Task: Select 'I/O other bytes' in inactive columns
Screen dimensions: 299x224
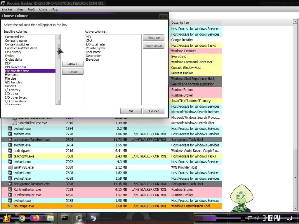Action: pos(16,97)
